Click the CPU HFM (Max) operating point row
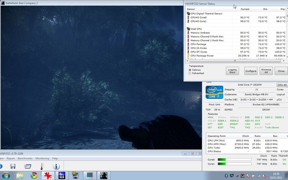The width and height of the screenshot is (288, 180). pyautogui.click(x=247, y=144)
